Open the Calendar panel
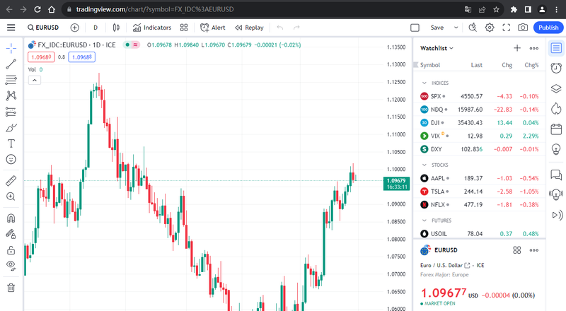Viewport: 566px width, 311px height. 556,129
